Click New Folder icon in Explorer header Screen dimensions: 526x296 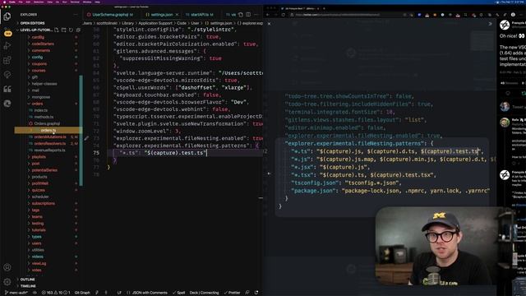click(x=64, y=30)
